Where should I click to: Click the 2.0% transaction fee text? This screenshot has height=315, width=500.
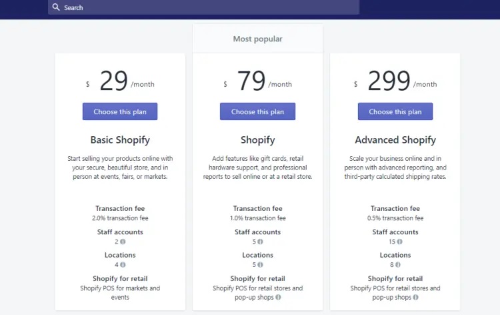[120, 218]
